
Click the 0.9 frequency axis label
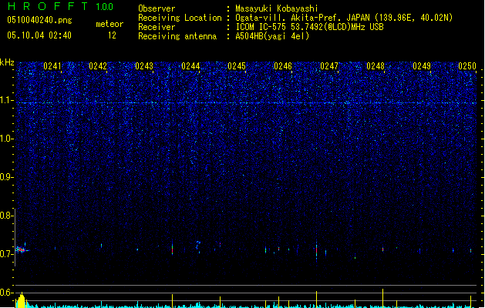click(6, 177)
